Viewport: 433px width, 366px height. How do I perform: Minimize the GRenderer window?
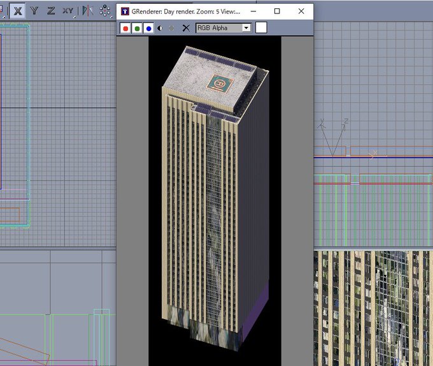(253, 11)
